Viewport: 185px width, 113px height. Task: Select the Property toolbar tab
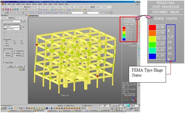(59, 7)
